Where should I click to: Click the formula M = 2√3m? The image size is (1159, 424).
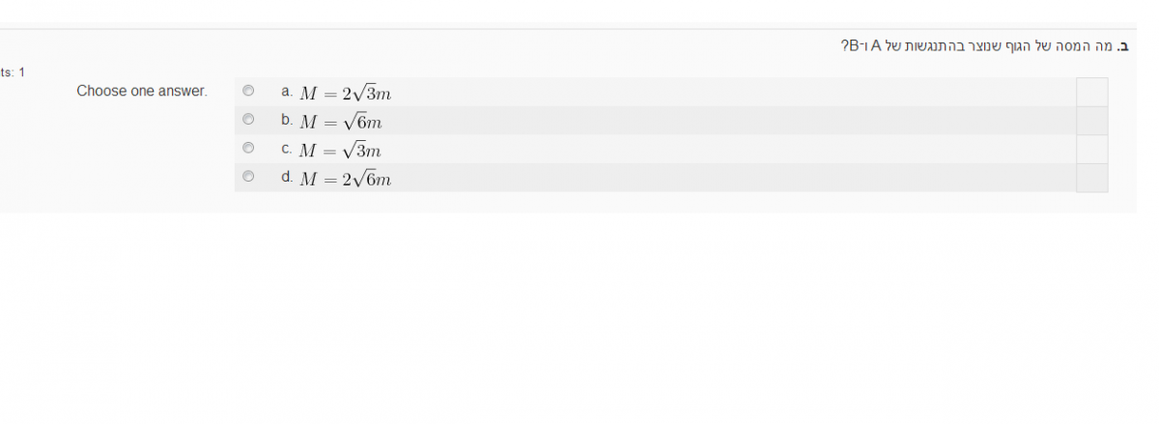click(345, 94)
